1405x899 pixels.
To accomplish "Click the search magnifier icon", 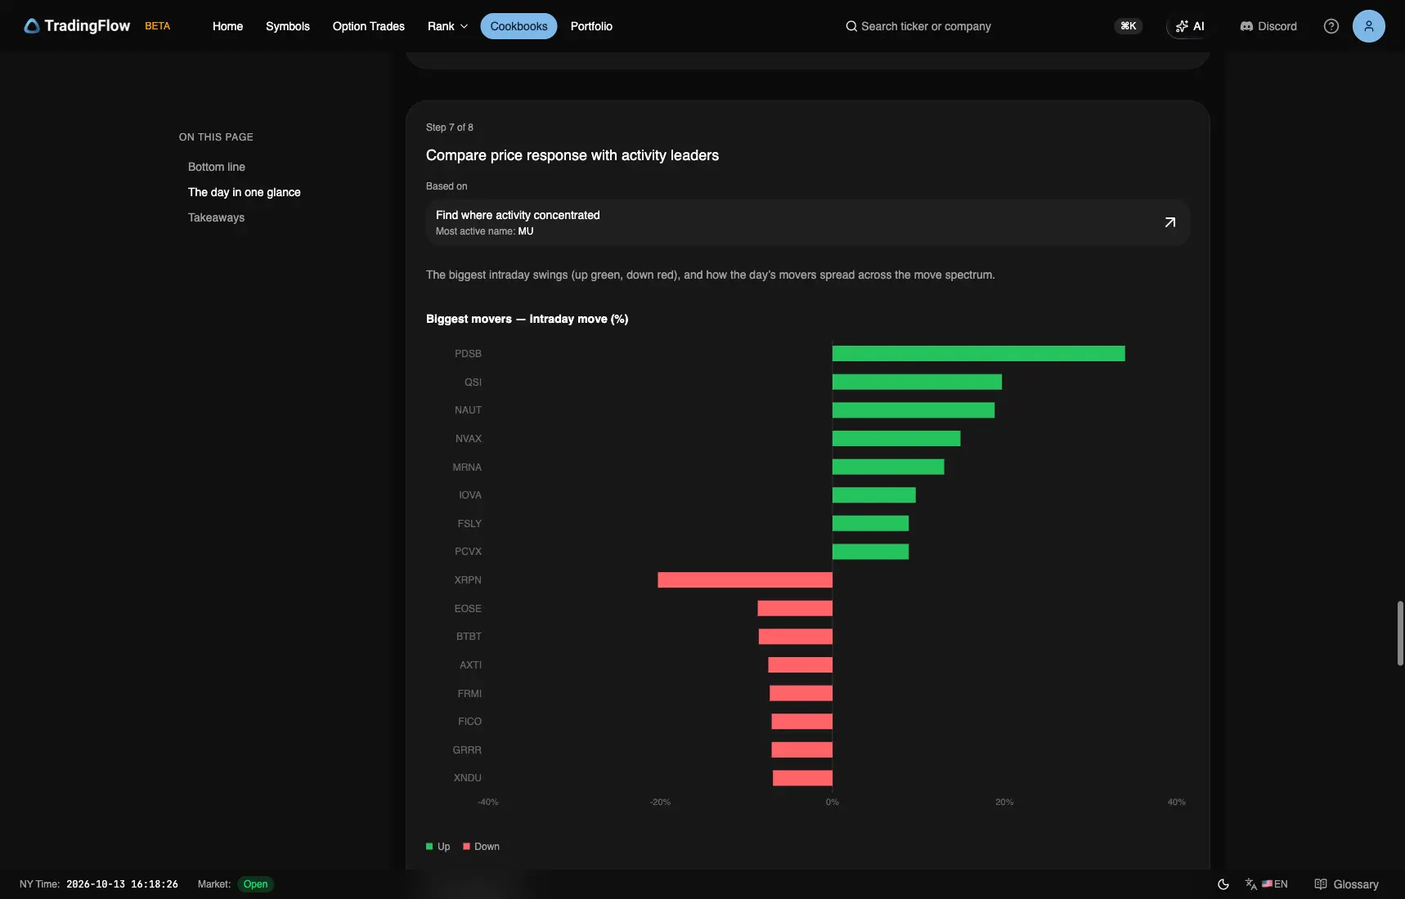I will (851, 26).
